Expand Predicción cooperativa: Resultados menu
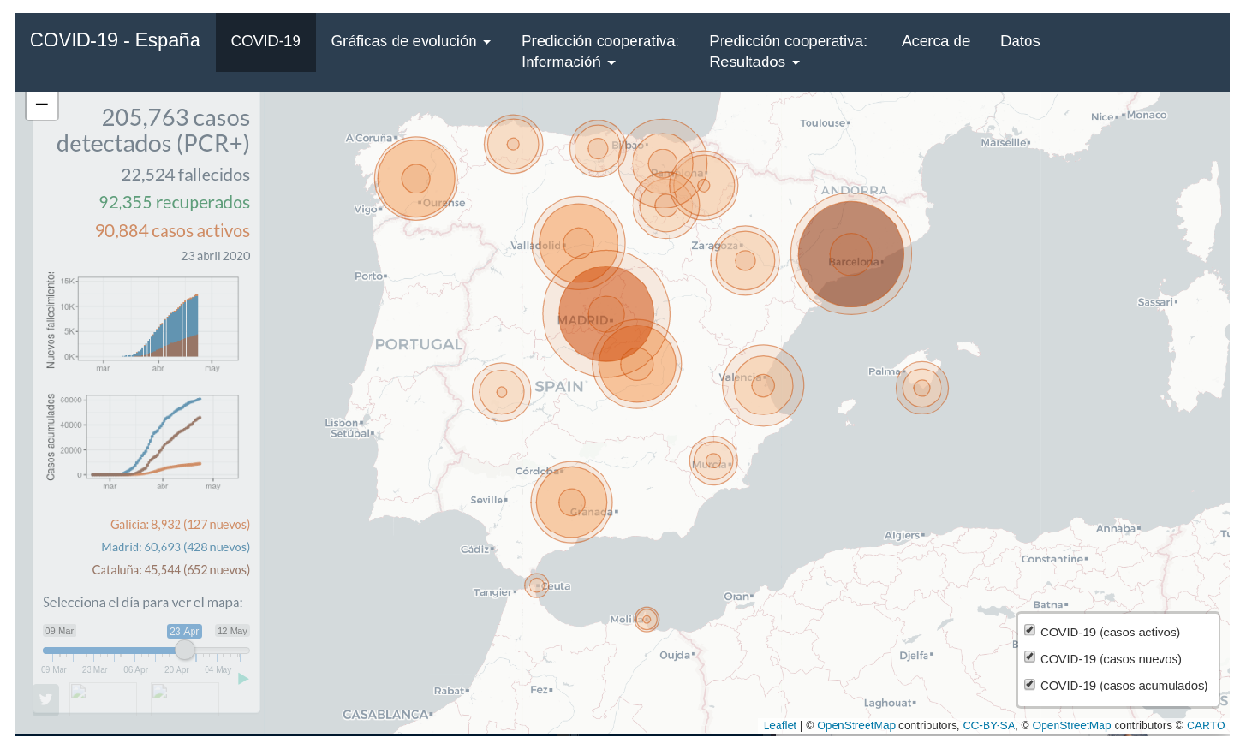Viewport: 1246px width, 743px height. click(787, 51)
